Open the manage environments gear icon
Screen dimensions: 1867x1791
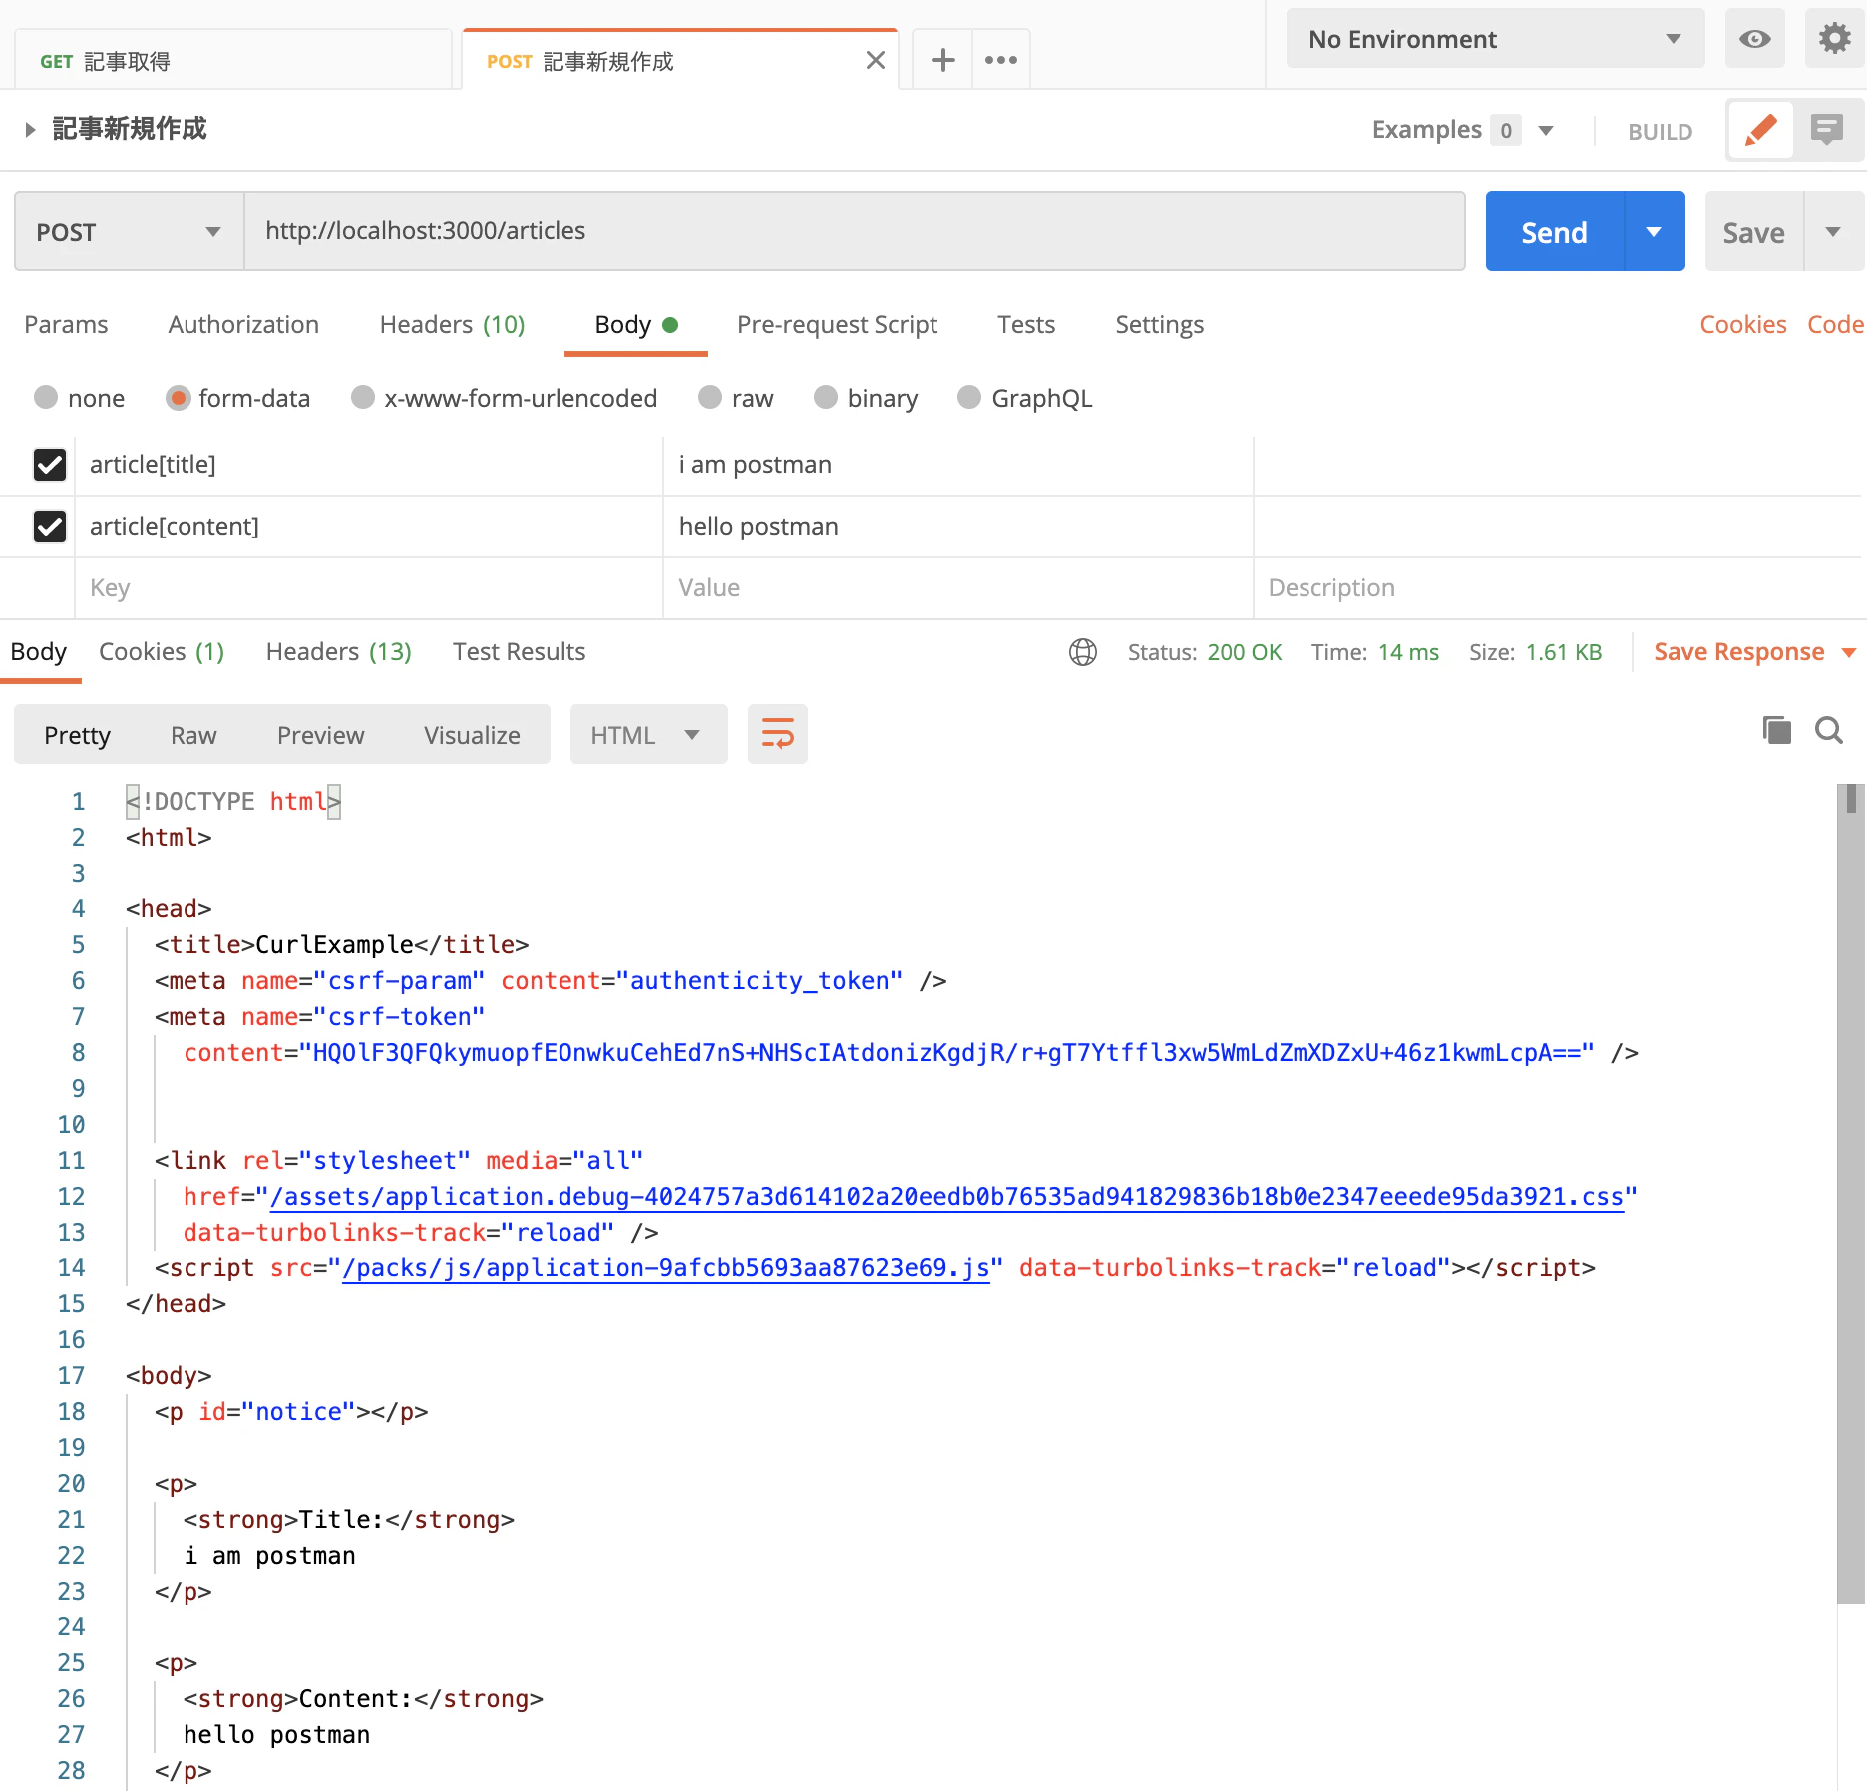[x=1834, y=39]
